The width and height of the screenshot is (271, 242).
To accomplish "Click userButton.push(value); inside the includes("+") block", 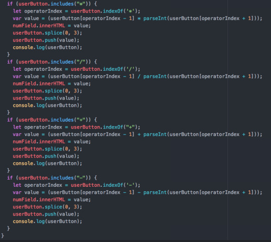I will (x=46, y=156).
